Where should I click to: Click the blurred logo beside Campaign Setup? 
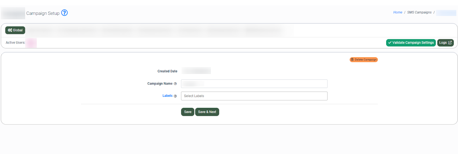pyautogui.click(x=13, y=13)
